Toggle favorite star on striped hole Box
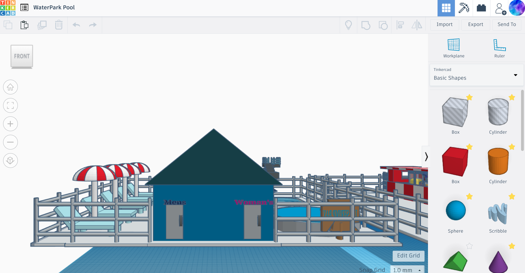 (x=470, y=97)
